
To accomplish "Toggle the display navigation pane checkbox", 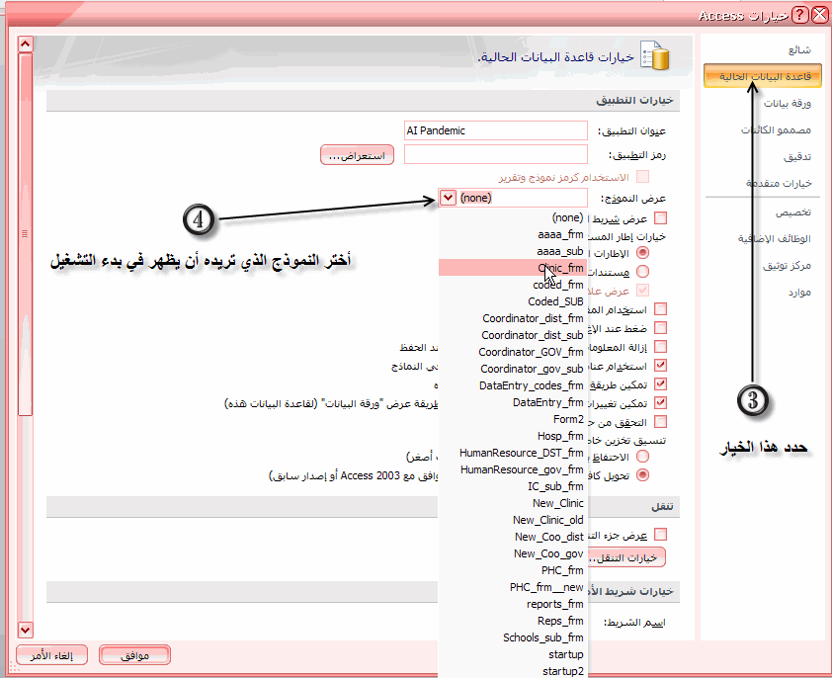I will pyautogui.click(x=661, y=534).
